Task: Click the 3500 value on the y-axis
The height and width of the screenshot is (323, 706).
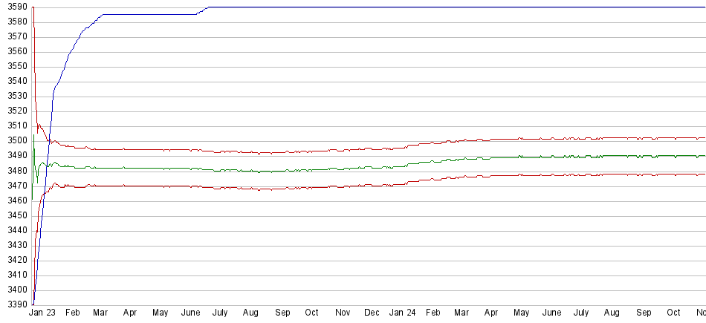Action: (15, 141)
